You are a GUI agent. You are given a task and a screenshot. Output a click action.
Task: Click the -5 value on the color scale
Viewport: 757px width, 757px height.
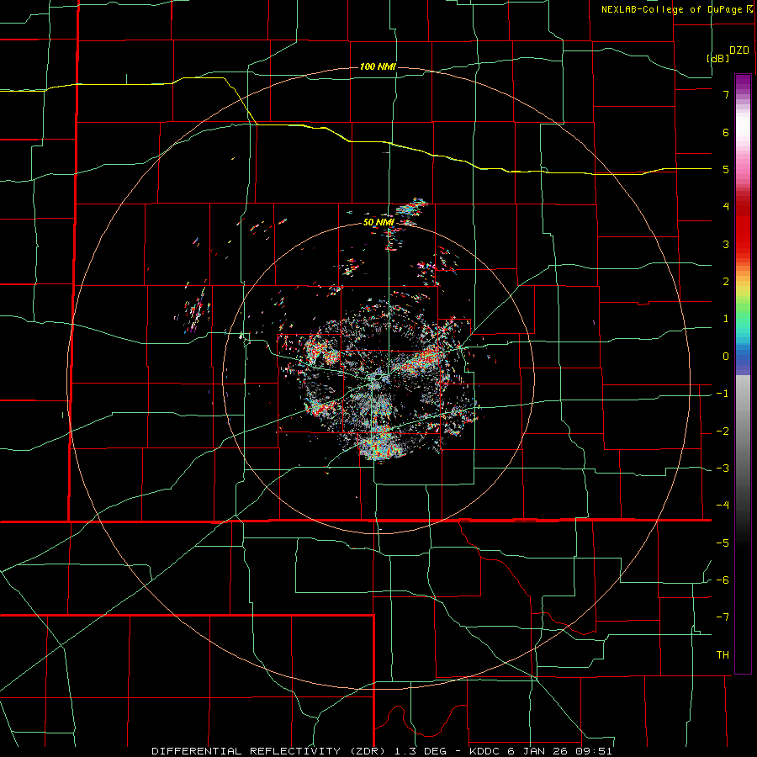(x=723, y=543)
